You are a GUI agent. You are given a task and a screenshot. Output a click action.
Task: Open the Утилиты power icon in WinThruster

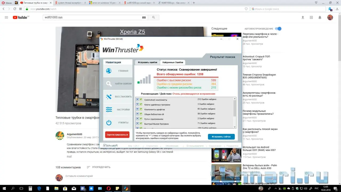pos(109,123)
